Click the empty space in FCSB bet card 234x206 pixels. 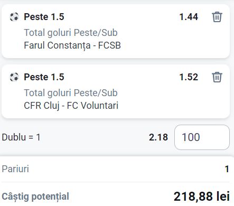click(158, 41)
